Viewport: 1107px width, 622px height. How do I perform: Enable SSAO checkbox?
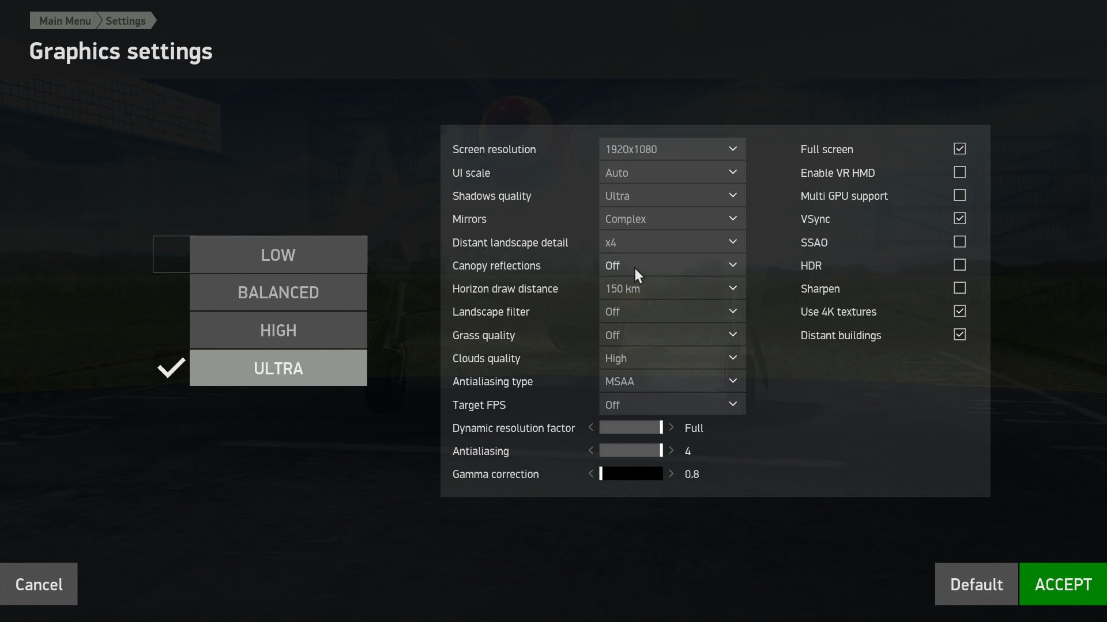coord(959,242)
